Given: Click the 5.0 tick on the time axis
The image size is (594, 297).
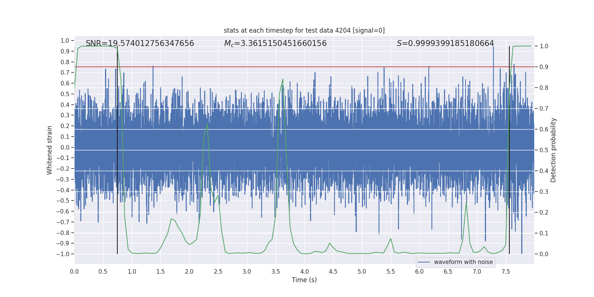Looking at the screenshot, I should point(362,271).
